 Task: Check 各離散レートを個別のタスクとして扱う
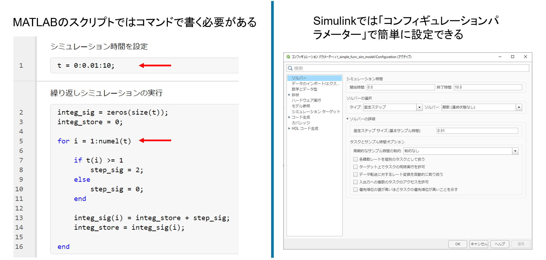pyautogui.click(x=355, y=159)
